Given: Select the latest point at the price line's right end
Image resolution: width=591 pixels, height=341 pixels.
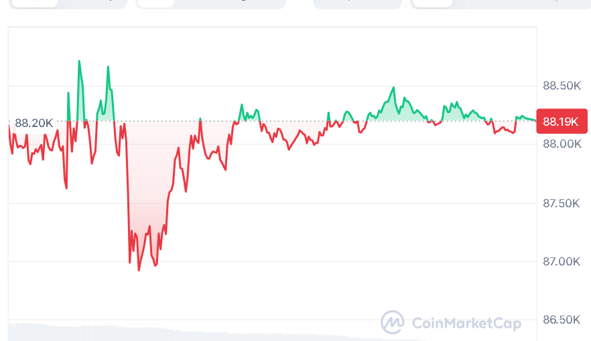Looking at the screenshot, I should (535, 120).
